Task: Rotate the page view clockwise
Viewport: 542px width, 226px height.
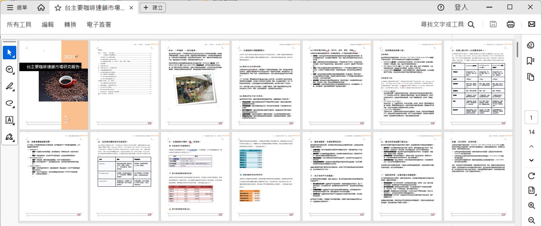Action: [x=531, y=176]
